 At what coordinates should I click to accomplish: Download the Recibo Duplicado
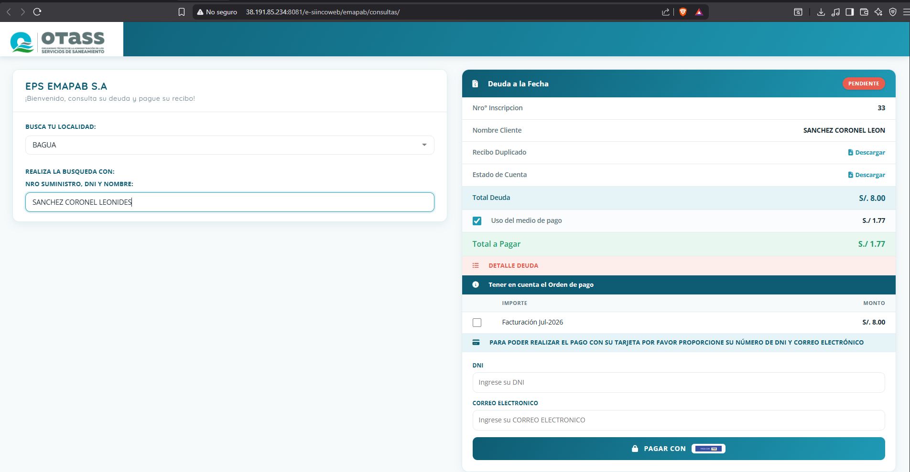coord(866,153)
